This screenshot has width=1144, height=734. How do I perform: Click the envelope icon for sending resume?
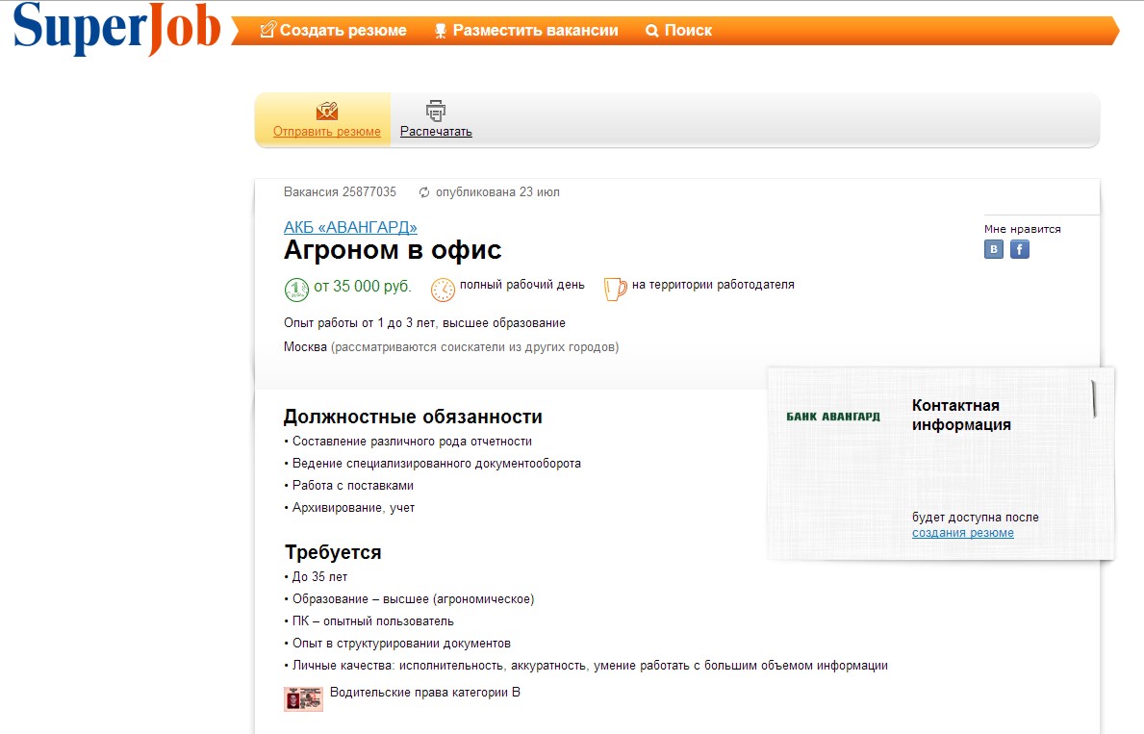pos(327,111)
